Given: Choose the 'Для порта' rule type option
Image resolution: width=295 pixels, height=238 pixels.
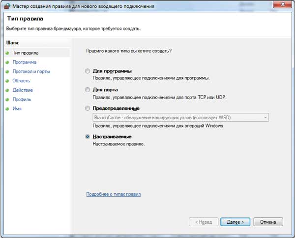Looking at the screenshot, I should point(88,90).
